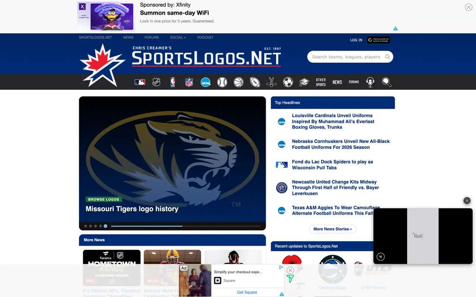Select the first carousel slide dot
Screen dimensions: 476x297
(x=86, y=226)
